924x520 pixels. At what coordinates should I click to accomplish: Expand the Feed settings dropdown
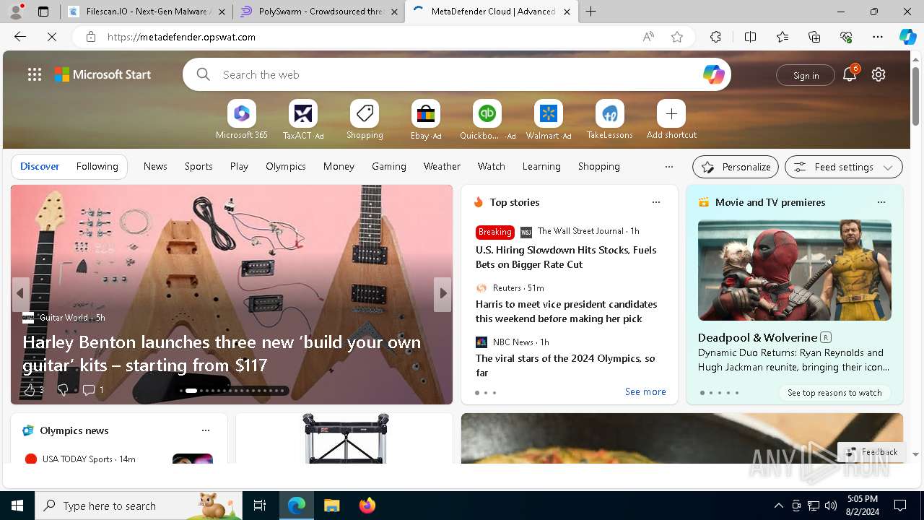843,167
